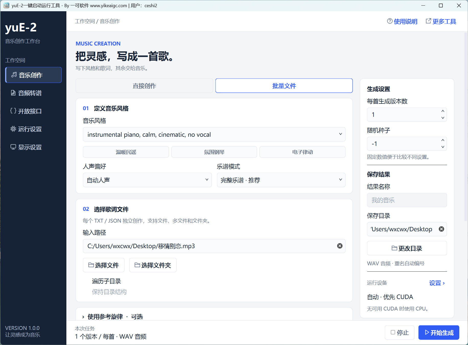Click the 开始生成 button

click(x=439, y=332)
